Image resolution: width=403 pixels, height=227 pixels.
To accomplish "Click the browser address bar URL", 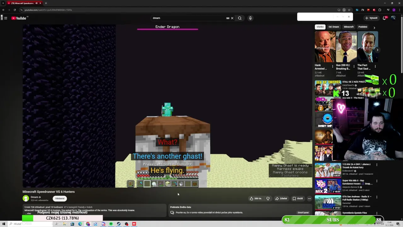I will 48,10.
